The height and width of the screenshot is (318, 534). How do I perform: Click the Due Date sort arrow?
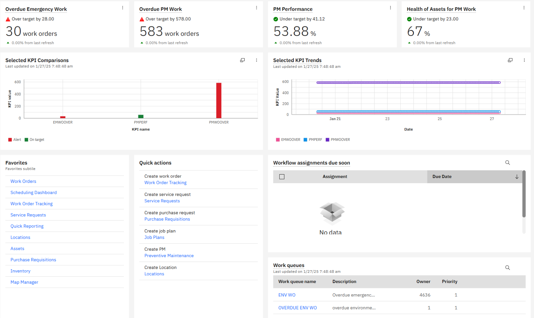pyautogui.click(x=517, y=177)
